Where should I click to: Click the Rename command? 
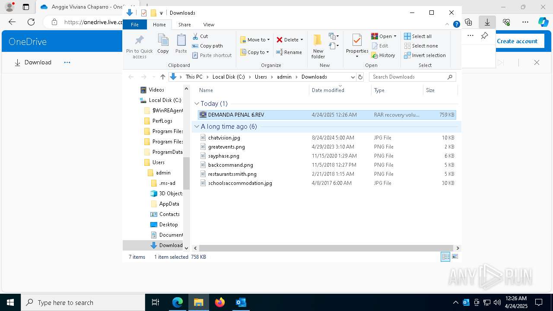click(x=289, y=52)
